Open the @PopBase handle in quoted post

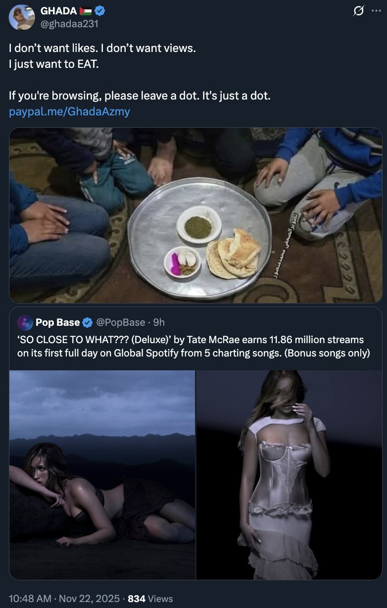click(120, 322)
